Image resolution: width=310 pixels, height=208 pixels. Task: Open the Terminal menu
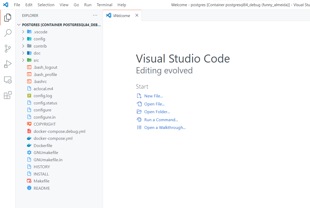[x=105, y=5]
